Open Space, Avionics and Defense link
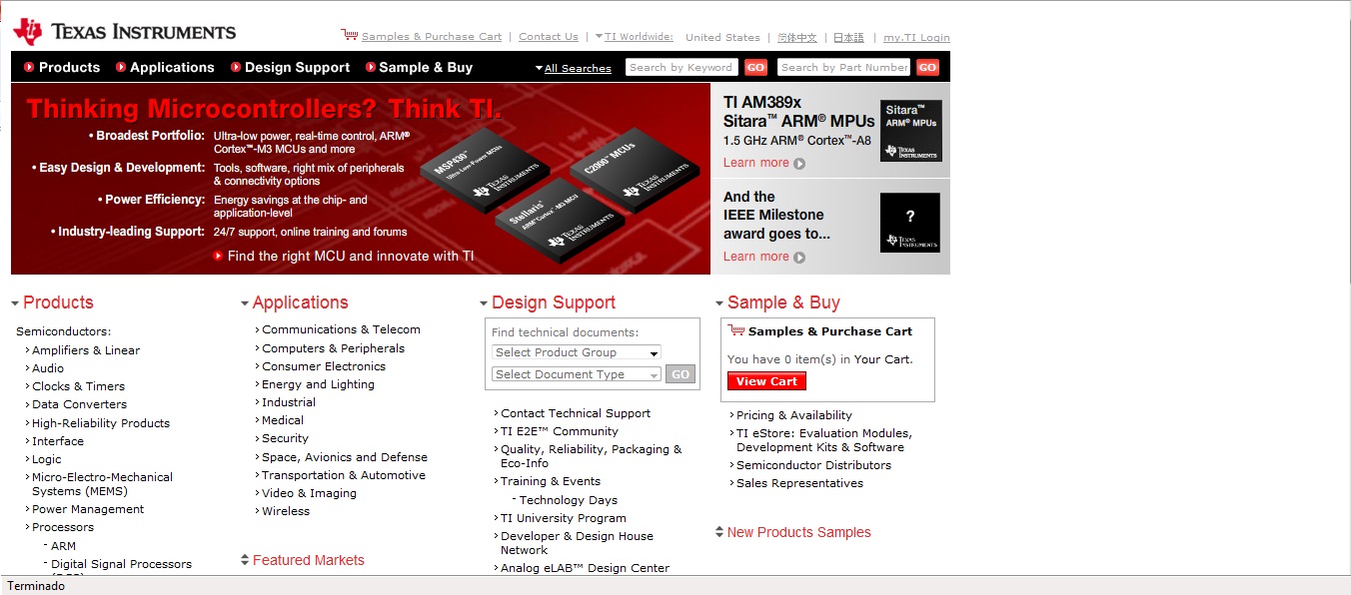Image resolution: width=1351 pixels, height=595 pixels. pyautogui.click(x=345, y=457)
